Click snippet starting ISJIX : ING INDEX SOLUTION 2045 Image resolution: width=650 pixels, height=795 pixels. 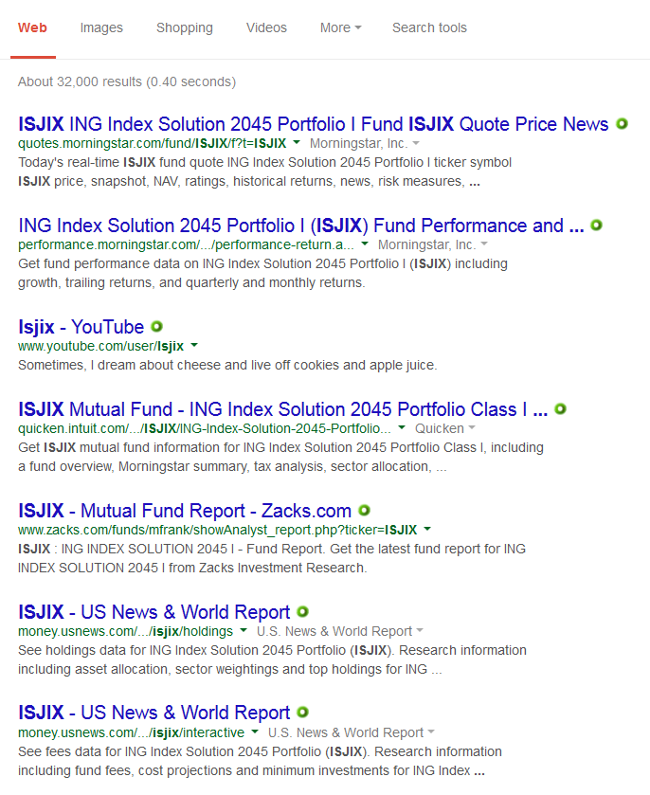point(272,558)
